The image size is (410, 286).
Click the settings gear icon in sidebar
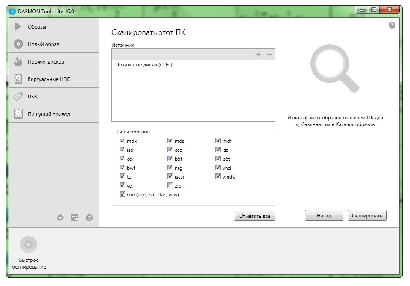pyautogui.click(x=60, y=218)
